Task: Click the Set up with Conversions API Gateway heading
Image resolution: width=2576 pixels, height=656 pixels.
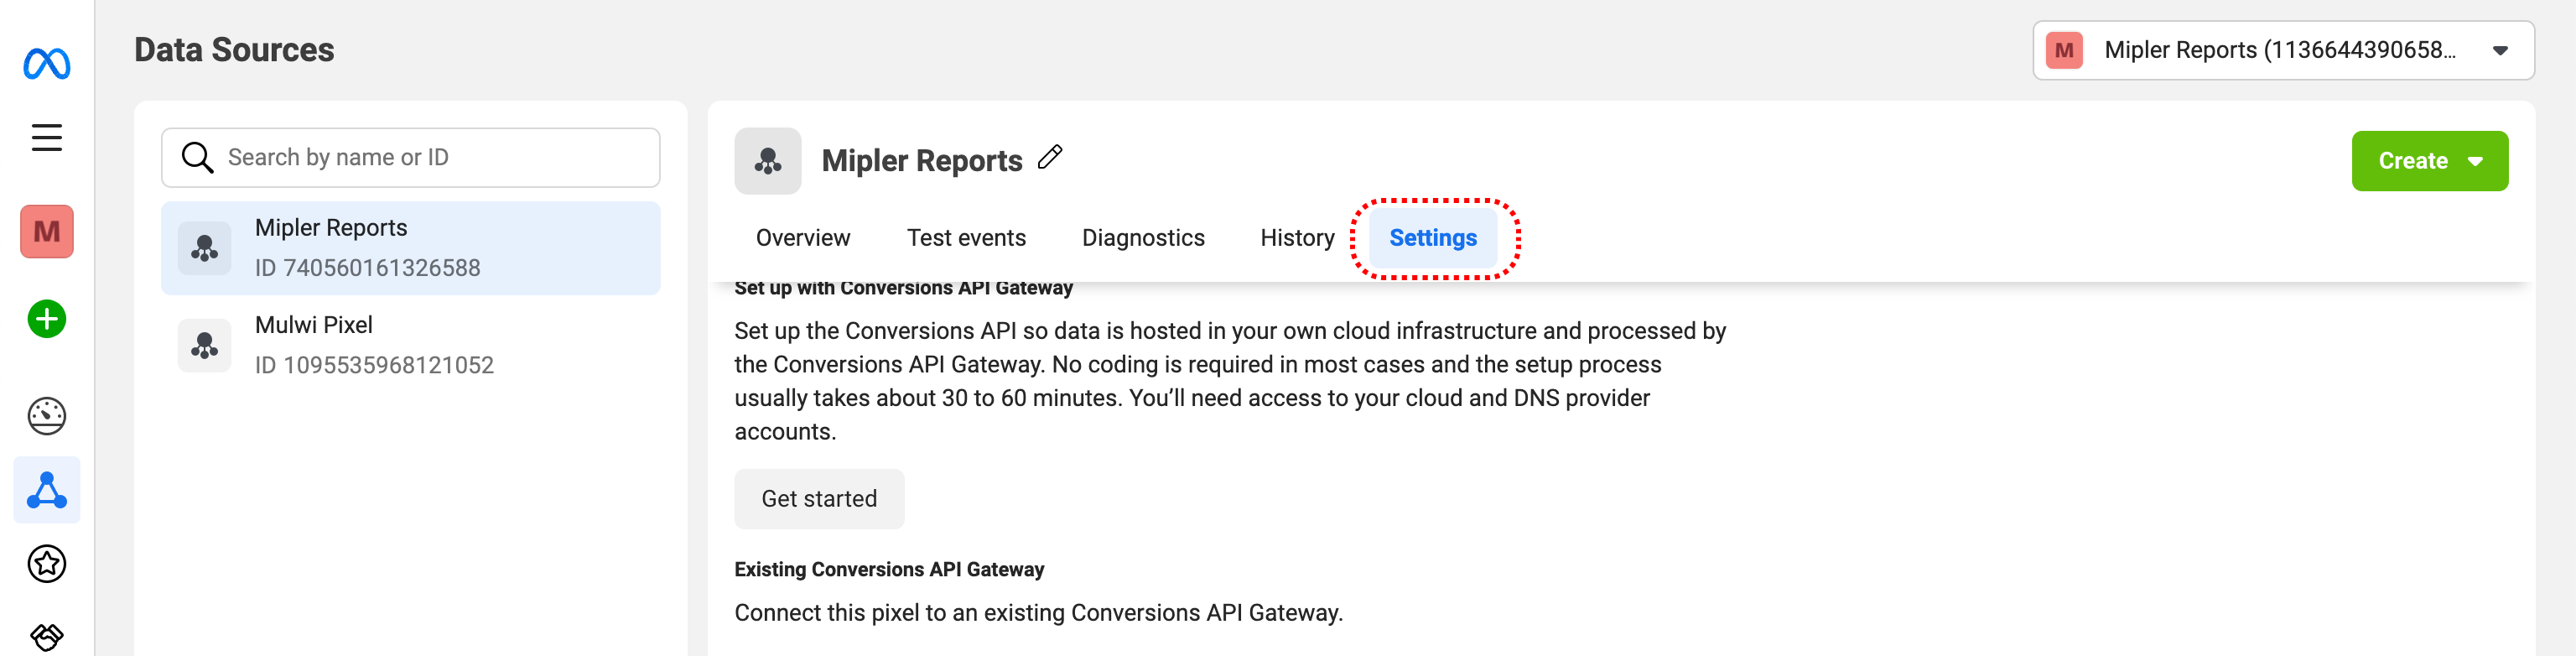Action: point(903,288)
